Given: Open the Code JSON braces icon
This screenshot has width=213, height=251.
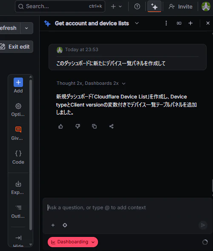Looking at the screenshot, I should [18, 153].
